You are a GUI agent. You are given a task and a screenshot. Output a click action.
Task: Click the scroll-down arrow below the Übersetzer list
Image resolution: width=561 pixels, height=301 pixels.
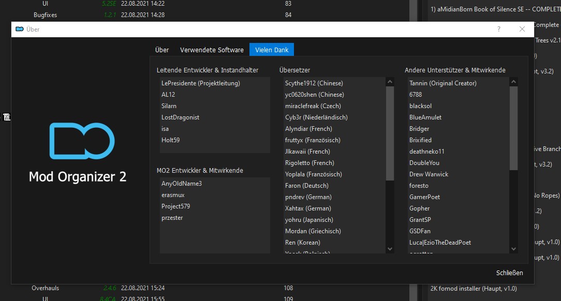390,249
